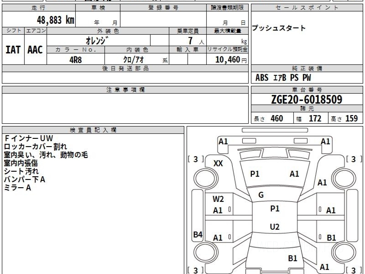Select the IAT shift value
365x274 pixels.
tap(13, 50)
